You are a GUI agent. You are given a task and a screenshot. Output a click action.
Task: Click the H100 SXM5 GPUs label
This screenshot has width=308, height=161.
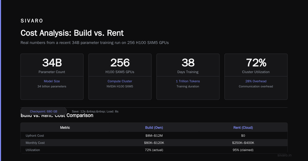tap(120, 72)
